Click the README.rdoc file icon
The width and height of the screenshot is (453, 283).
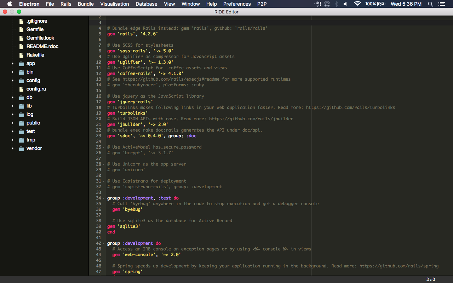click(21, 46)
